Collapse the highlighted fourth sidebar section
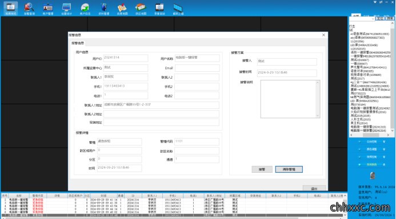Screen dimensions: 396x219 [x=371, y=164]
